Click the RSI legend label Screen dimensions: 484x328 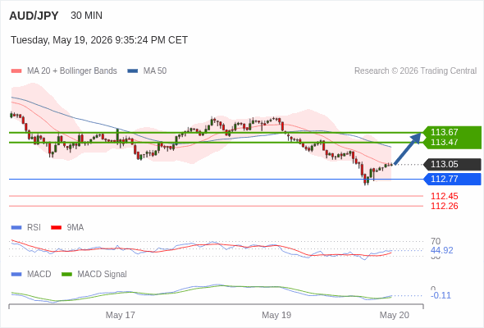tap(34, 228)
